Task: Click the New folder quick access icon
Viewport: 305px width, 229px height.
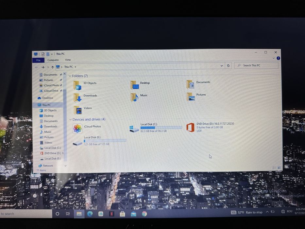Action: [48, 54]
